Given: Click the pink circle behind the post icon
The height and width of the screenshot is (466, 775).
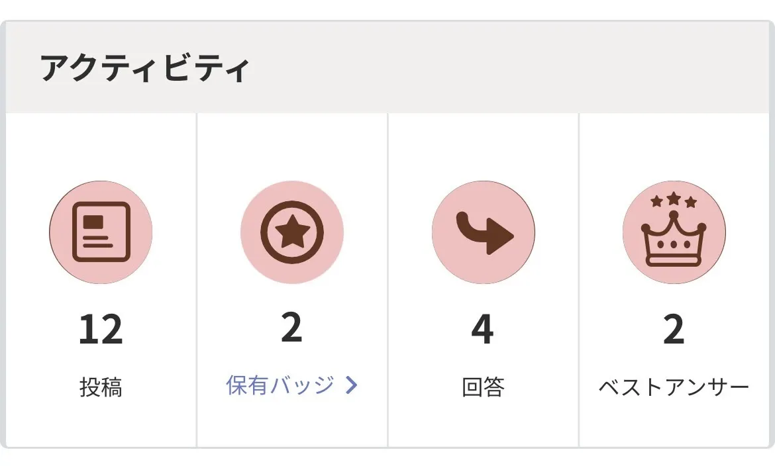Looking at the screenshot, I should coord(101,232).
